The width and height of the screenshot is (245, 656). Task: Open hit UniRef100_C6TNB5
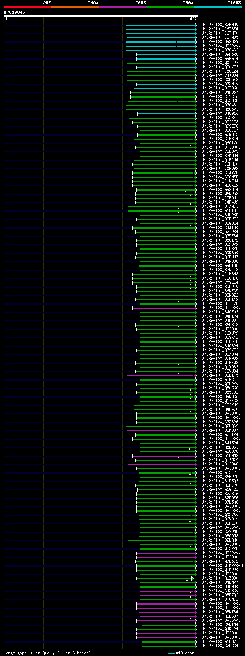(x=220, y=37)
